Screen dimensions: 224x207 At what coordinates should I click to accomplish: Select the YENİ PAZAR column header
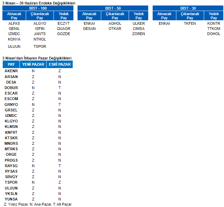tap(33, 64)
